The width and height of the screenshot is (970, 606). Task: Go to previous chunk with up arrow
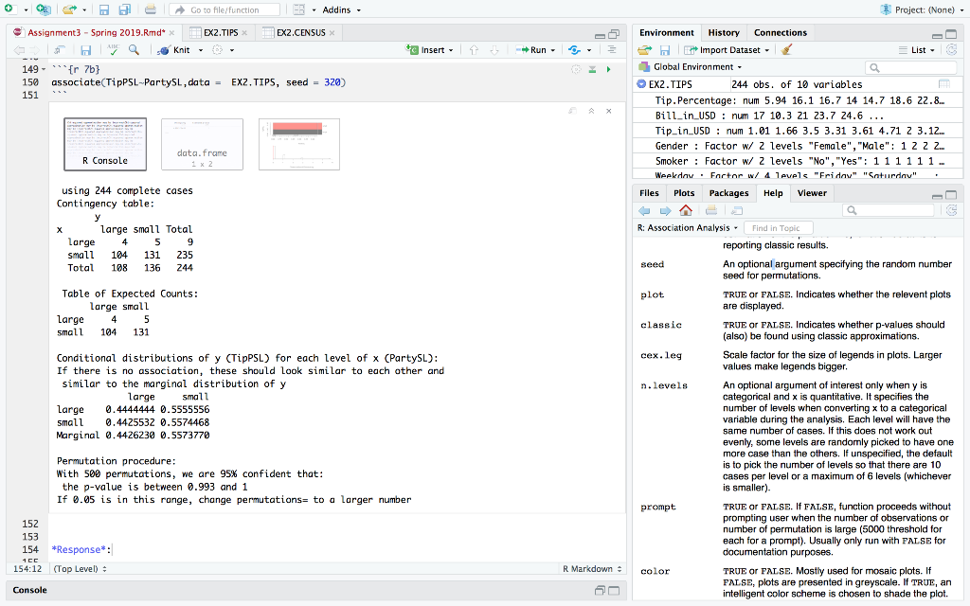[x=474, y=50]
